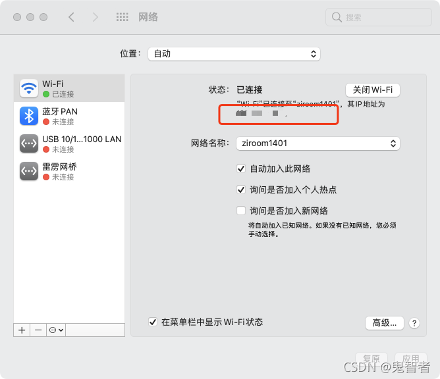This screenshot has height=379, width=440.
Task: Click 关闭 Wi-Fi button
Action: click(372, 90)
